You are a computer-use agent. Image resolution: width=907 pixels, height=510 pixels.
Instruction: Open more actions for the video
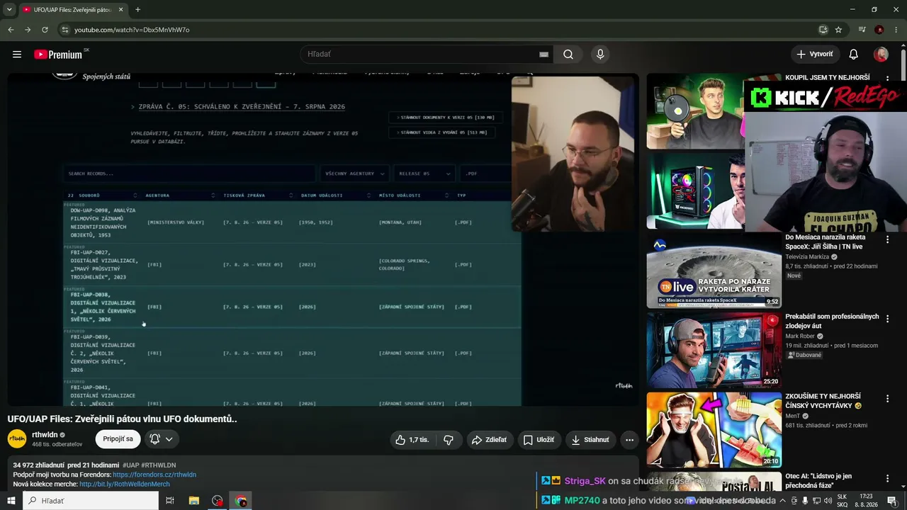(629, 440)
